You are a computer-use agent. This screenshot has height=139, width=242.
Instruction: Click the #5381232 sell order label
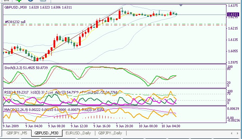(15, 22)
